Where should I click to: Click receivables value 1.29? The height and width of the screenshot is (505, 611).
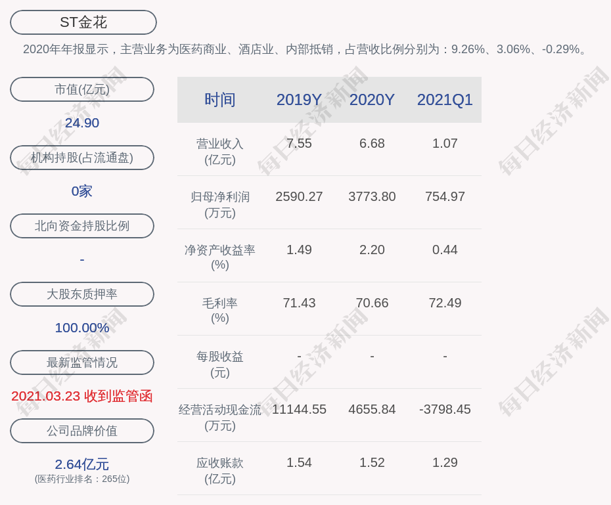point(445,462)
